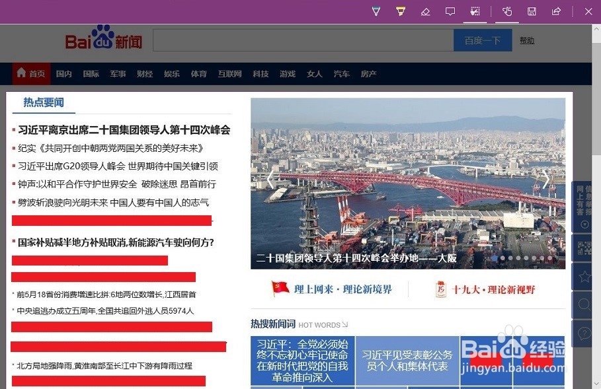The height and width of the screenshot is (389, 601).
Task: Open the 军事 news section
Action: pyautogui.click(x=118, y=73)
